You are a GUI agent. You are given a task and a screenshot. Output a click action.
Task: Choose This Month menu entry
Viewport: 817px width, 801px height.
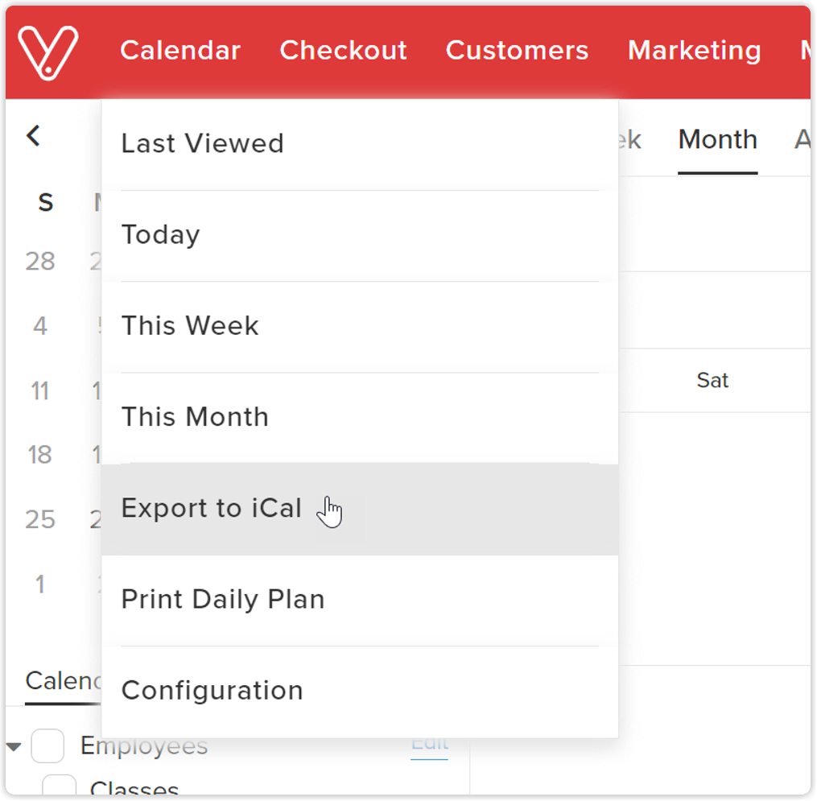[195, 417]
